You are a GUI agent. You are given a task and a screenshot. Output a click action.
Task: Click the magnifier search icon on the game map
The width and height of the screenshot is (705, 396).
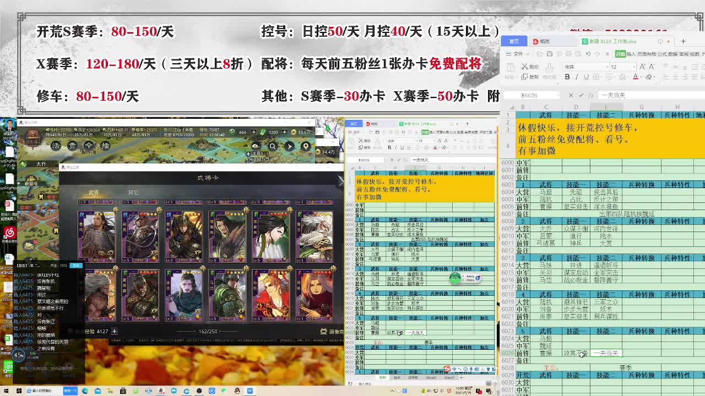click(272, 145)
